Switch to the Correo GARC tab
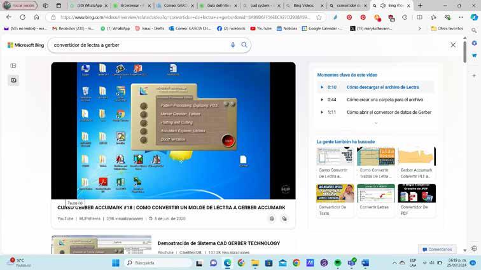481x270 pixels. coord(176,6)
